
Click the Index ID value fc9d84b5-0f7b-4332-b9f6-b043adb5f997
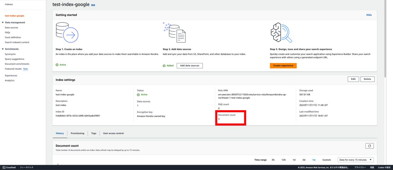(78, 116)
